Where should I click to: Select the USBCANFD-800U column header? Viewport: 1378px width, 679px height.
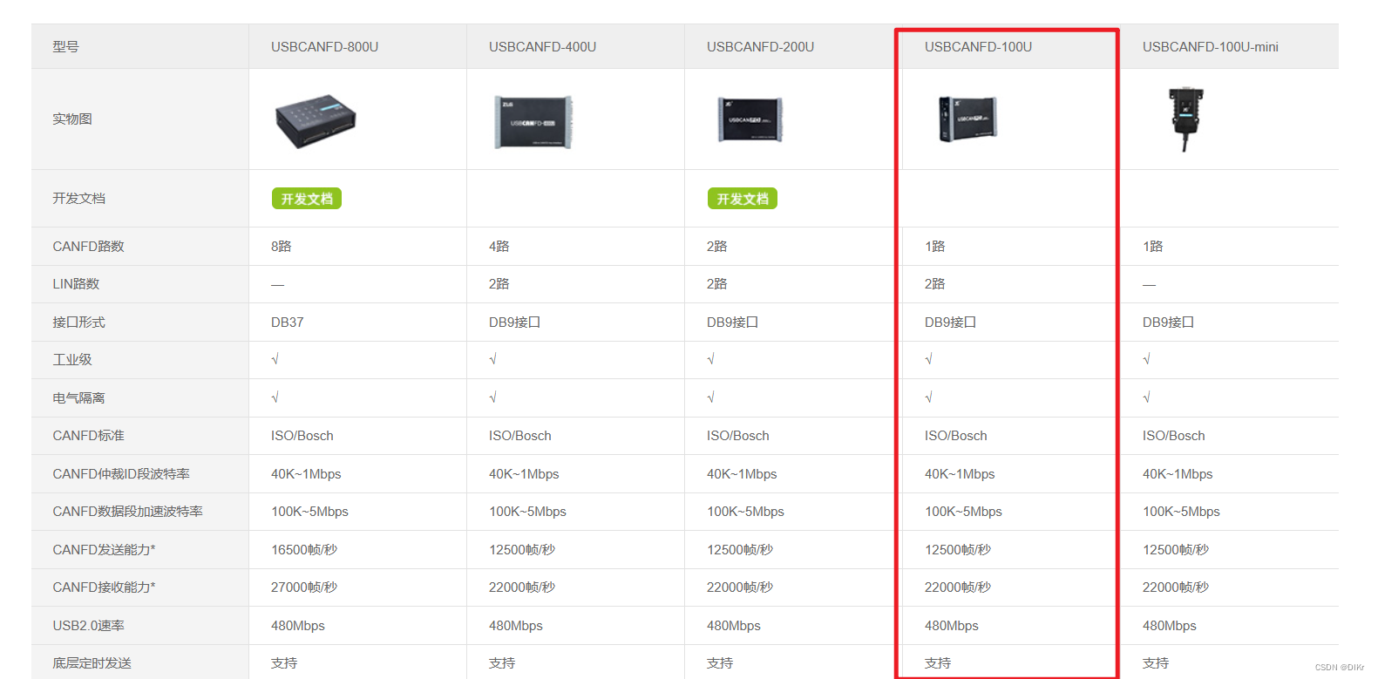click(324, 47)
